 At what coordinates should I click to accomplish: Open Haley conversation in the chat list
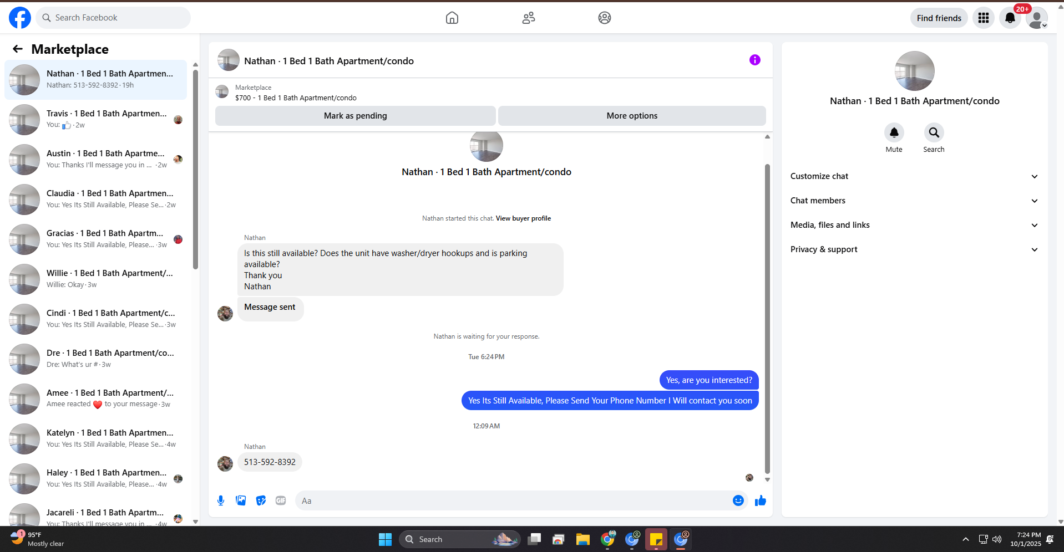pyautogui.click(x=95, y=479)
